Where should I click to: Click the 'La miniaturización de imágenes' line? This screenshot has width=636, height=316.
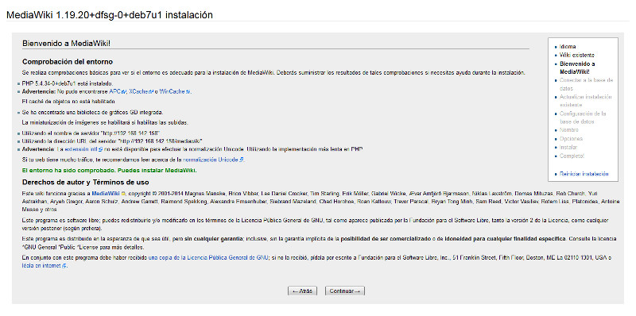(x=105, y=122)
